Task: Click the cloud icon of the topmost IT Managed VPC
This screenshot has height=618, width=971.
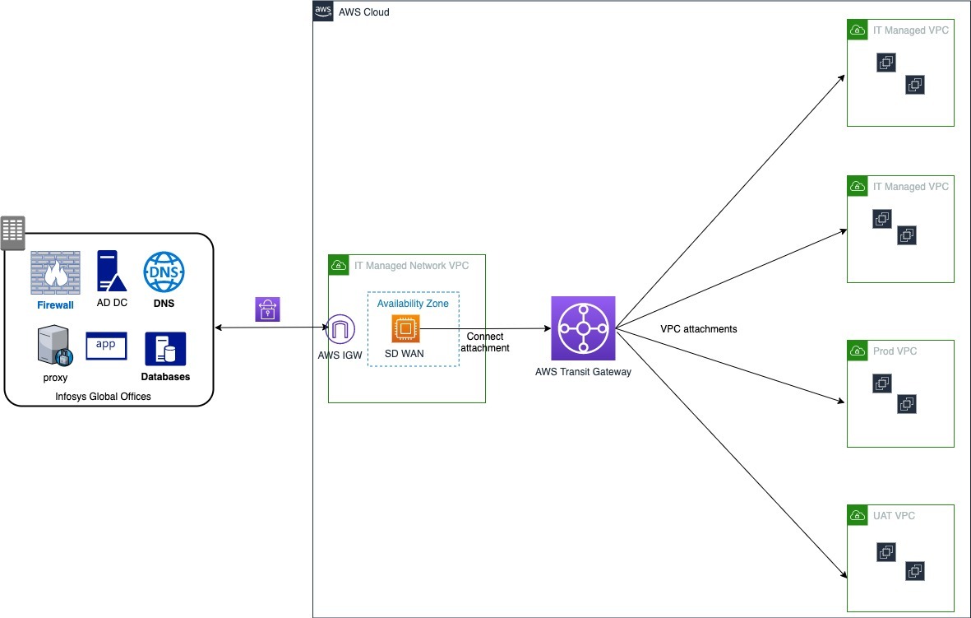Action: [858, 30]
